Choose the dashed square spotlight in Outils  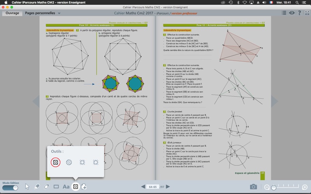click(x=82, y=162)
